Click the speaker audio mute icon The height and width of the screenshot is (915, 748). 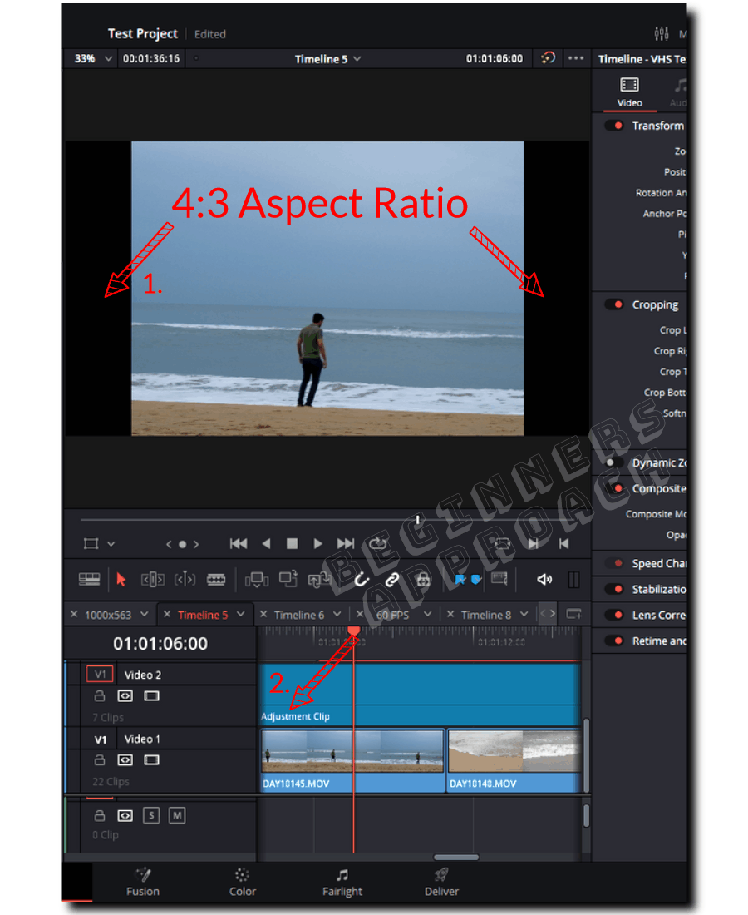click(x=544, y=580)
